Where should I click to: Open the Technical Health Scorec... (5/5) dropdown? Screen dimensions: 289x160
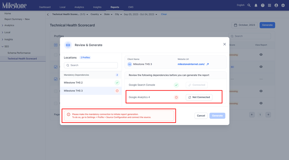[x=70, y=14]
